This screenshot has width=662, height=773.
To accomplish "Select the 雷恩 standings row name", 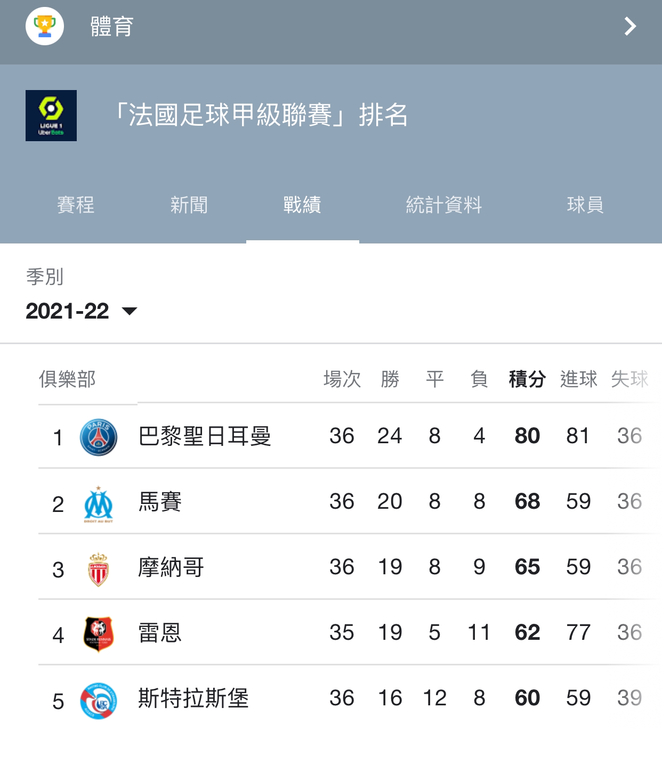I will tap(160, 633).
